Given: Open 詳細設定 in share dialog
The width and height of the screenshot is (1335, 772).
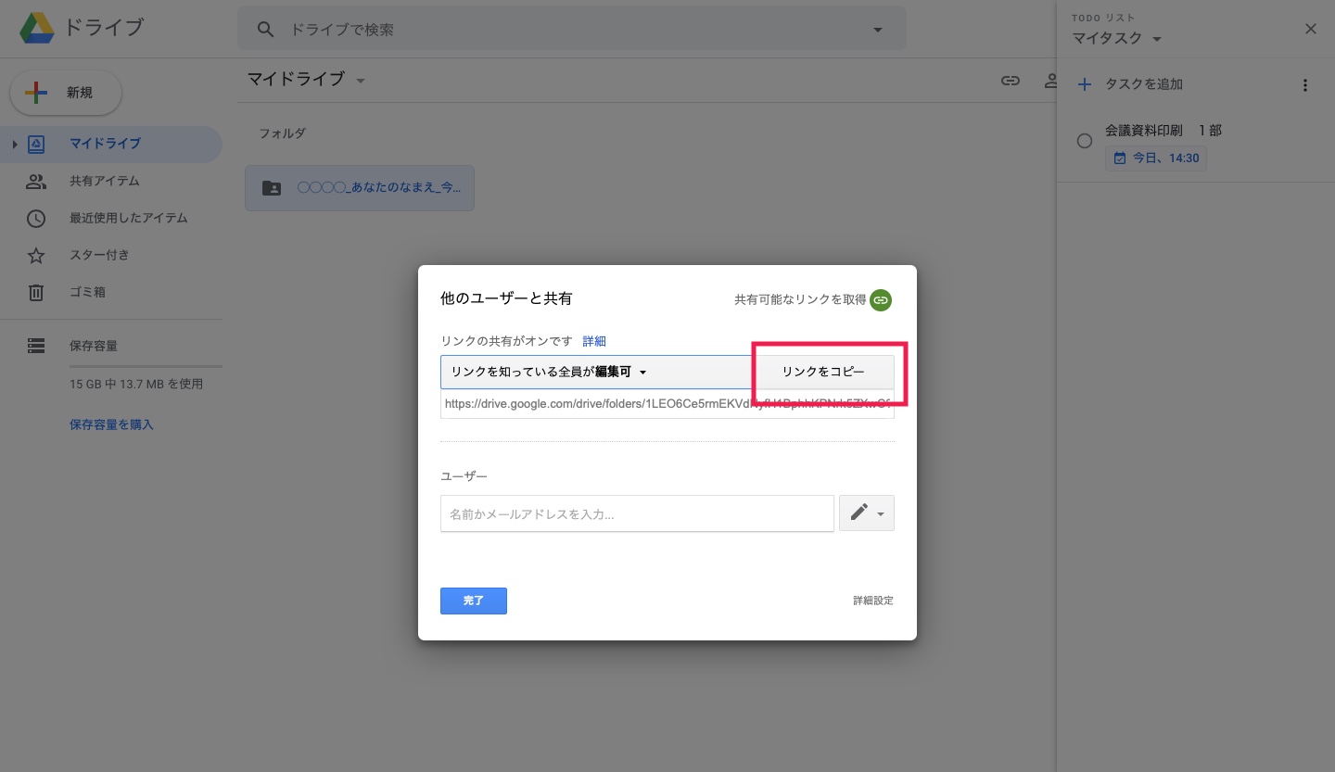Looking at the screenshot, I should [873, 601].
